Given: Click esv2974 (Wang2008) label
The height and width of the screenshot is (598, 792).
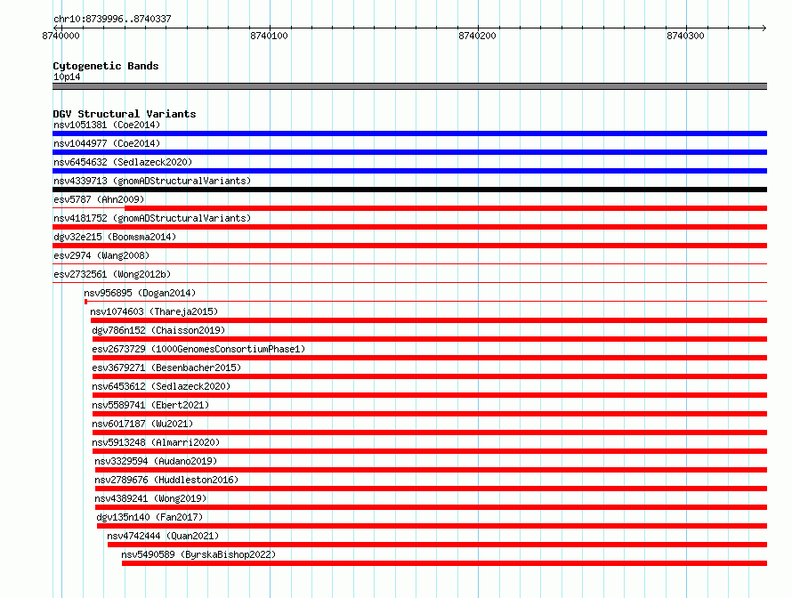Looking at the screenshot, I should pos(101,255).
